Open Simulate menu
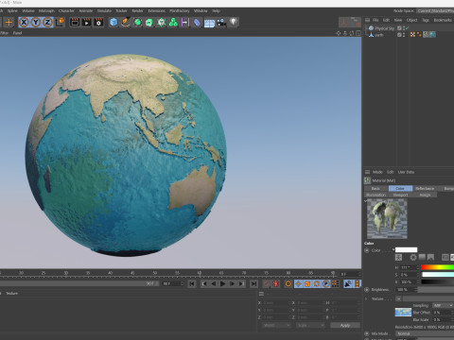 click(x=104, y=10)
